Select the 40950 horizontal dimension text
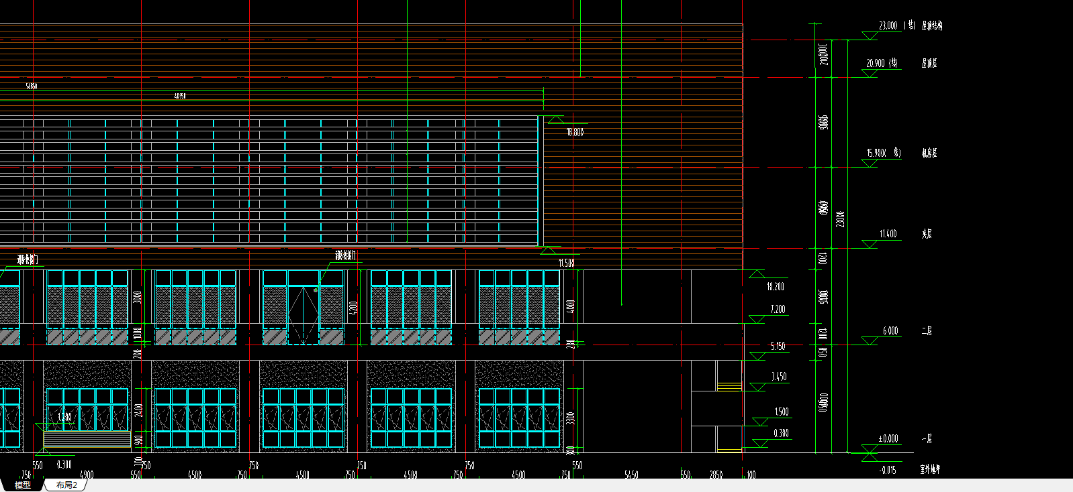 (180, 96)
